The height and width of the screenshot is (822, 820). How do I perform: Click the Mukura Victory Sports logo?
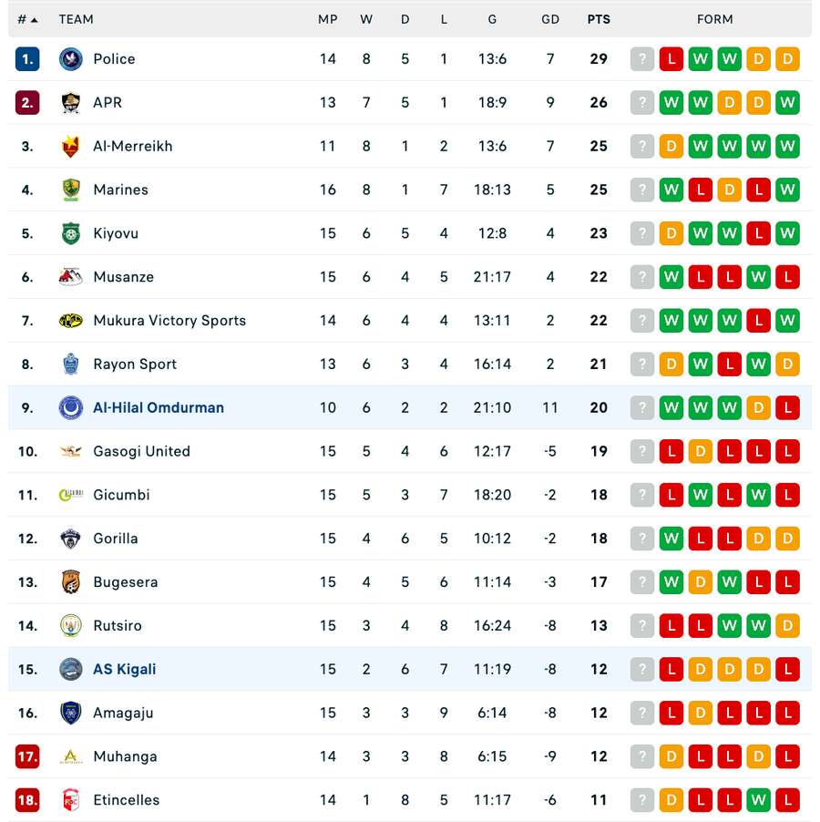pyautogui.click(x=70, y=321)
